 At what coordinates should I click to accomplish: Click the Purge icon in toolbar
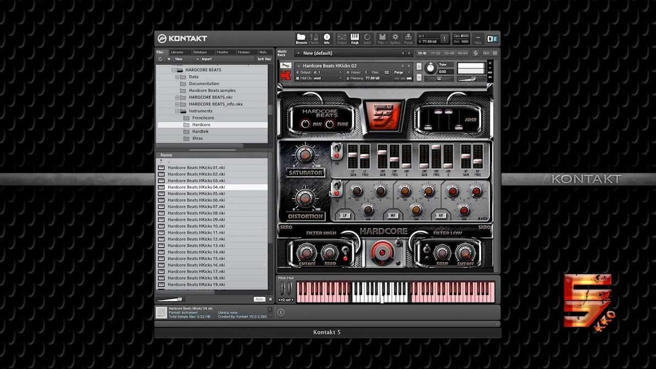point(409,39)
